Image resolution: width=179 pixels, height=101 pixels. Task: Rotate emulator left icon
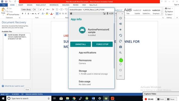(x=121, y=35)
